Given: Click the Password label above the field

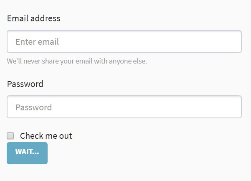Looking at the screenshot, I should 25,84.
